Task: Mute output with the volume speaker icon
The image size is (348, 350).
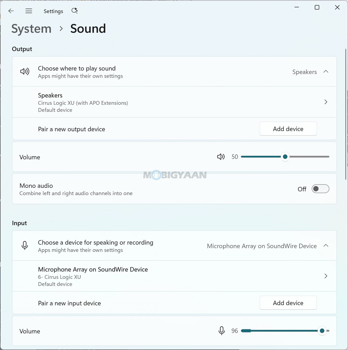Action: click(221, 157)
